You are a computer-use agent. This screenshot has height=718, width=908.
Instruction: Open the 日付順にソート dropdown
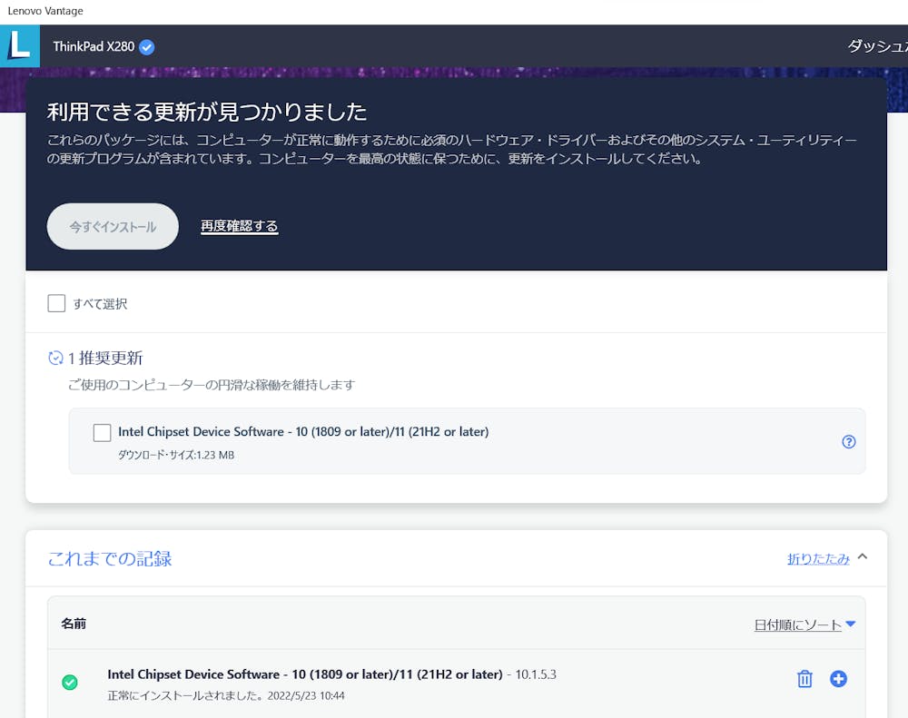[x=804, y=625]
